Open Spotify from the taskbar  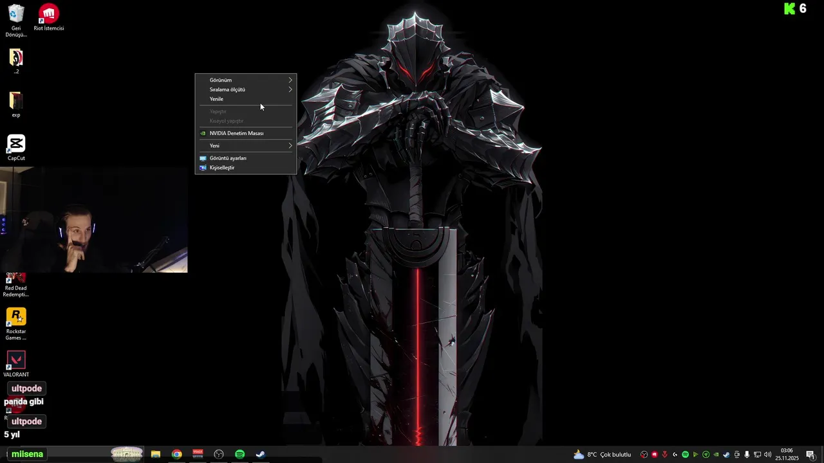click(239, 454)
